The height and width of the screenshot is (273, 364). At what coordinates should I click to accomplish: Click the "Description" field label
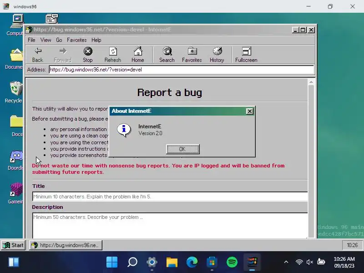(48, 207)
